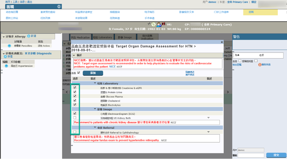Click the right arrow behind the dialog
Screen dimensions: 287x159
pos(228,92)
